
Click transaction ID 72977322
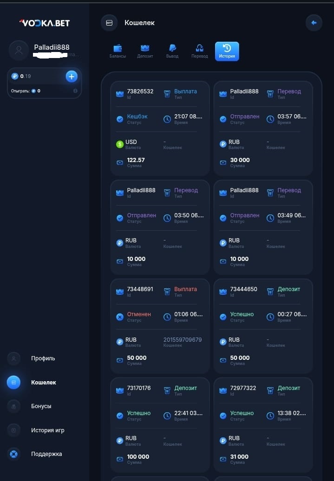[243, 388]
